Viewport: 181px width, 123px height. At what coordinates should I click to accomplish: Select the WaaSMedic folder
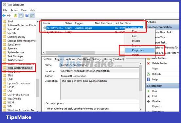click(14, 99)
